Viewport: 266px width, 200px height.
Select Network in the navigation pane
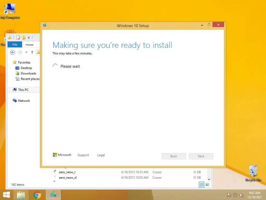[x=24, y=101]
